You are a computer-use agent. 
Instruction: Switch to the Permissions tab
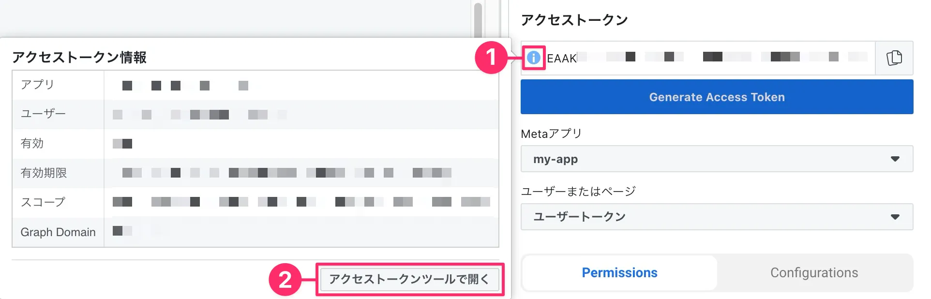(x=619, y=273)
